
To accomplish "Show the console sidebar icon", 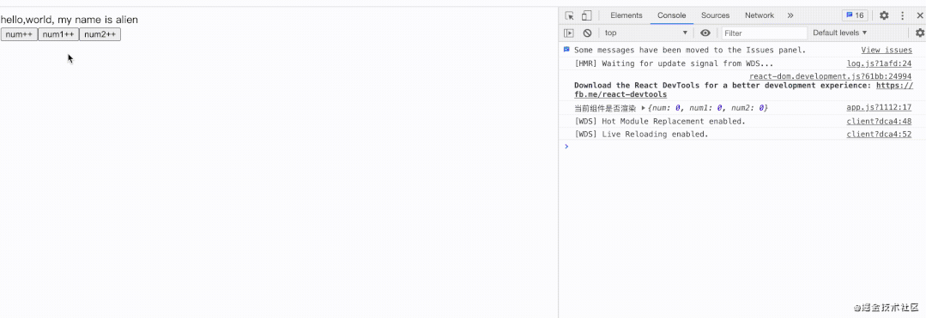I will coord(569,33).
